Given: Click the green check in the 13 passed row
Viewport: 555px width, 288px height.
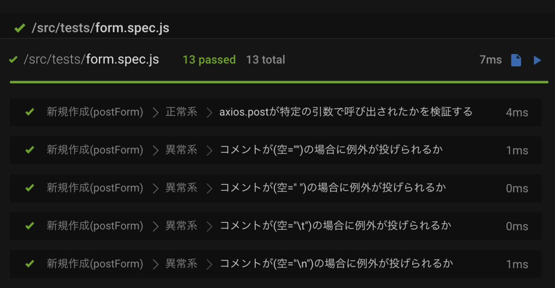Looking at the screenshot, I should point(13,60).
